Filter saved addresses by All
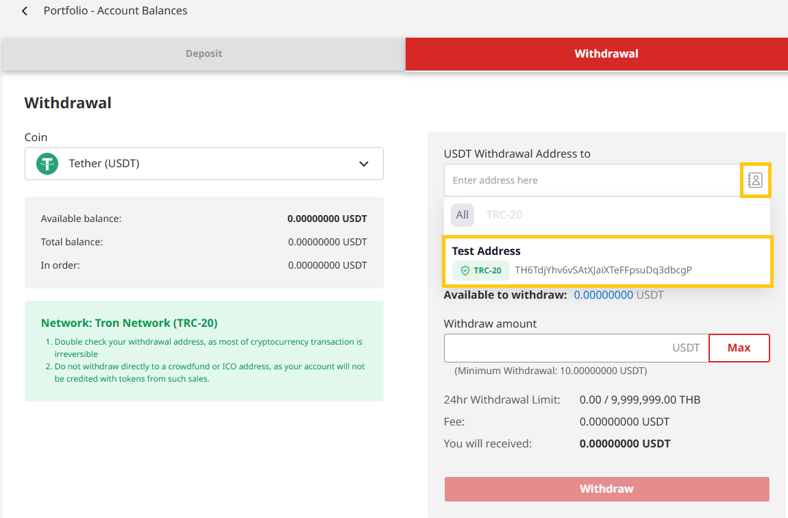 click(x=463, y=215)
